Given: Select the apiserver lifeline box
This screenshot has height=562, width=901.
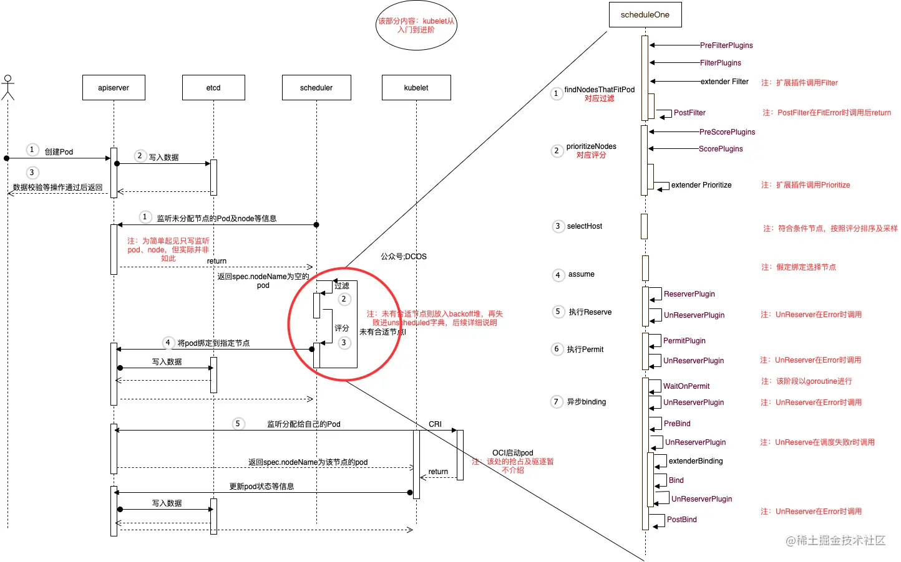Looking at the screenshot, I should (x=114, y=88).
